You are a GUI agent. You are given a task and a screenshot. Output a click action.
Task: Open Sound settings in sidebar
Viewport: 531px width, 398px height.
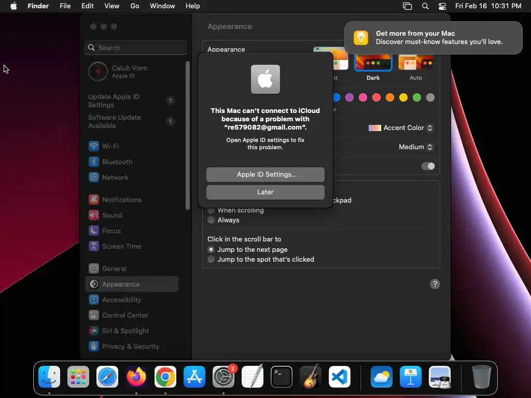[131, 215]
